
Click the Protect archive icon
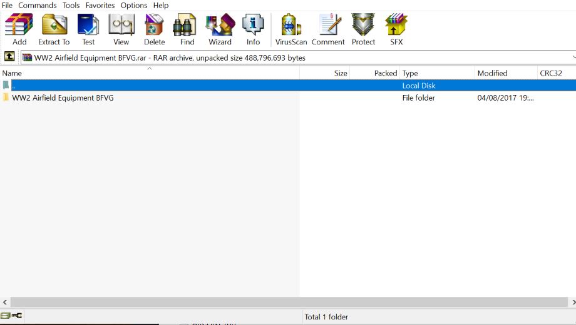coord(363,29)
